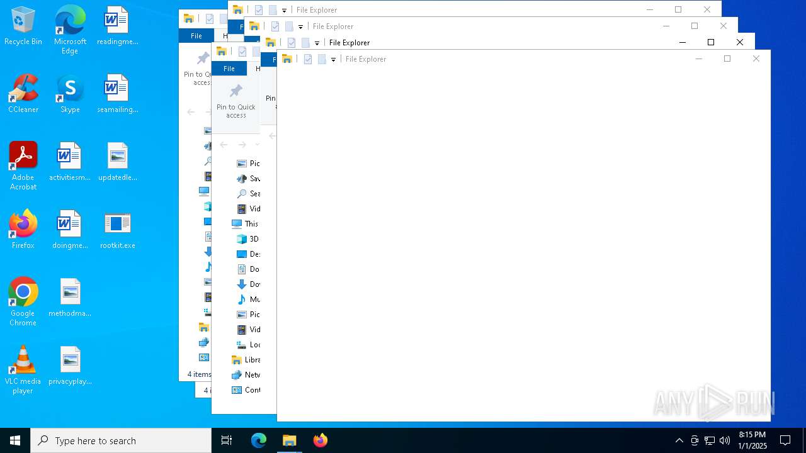
Task: Open volume control in system tray
Action: 725,440
